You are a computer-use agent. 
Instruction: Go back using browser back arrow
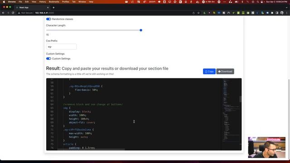tap(3, 13)
